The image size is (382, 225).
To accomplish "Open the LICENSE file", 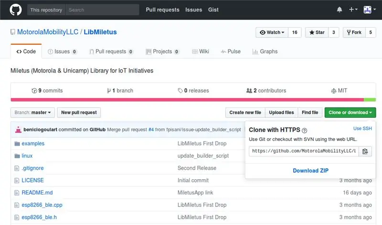I will tap(32, 180).
